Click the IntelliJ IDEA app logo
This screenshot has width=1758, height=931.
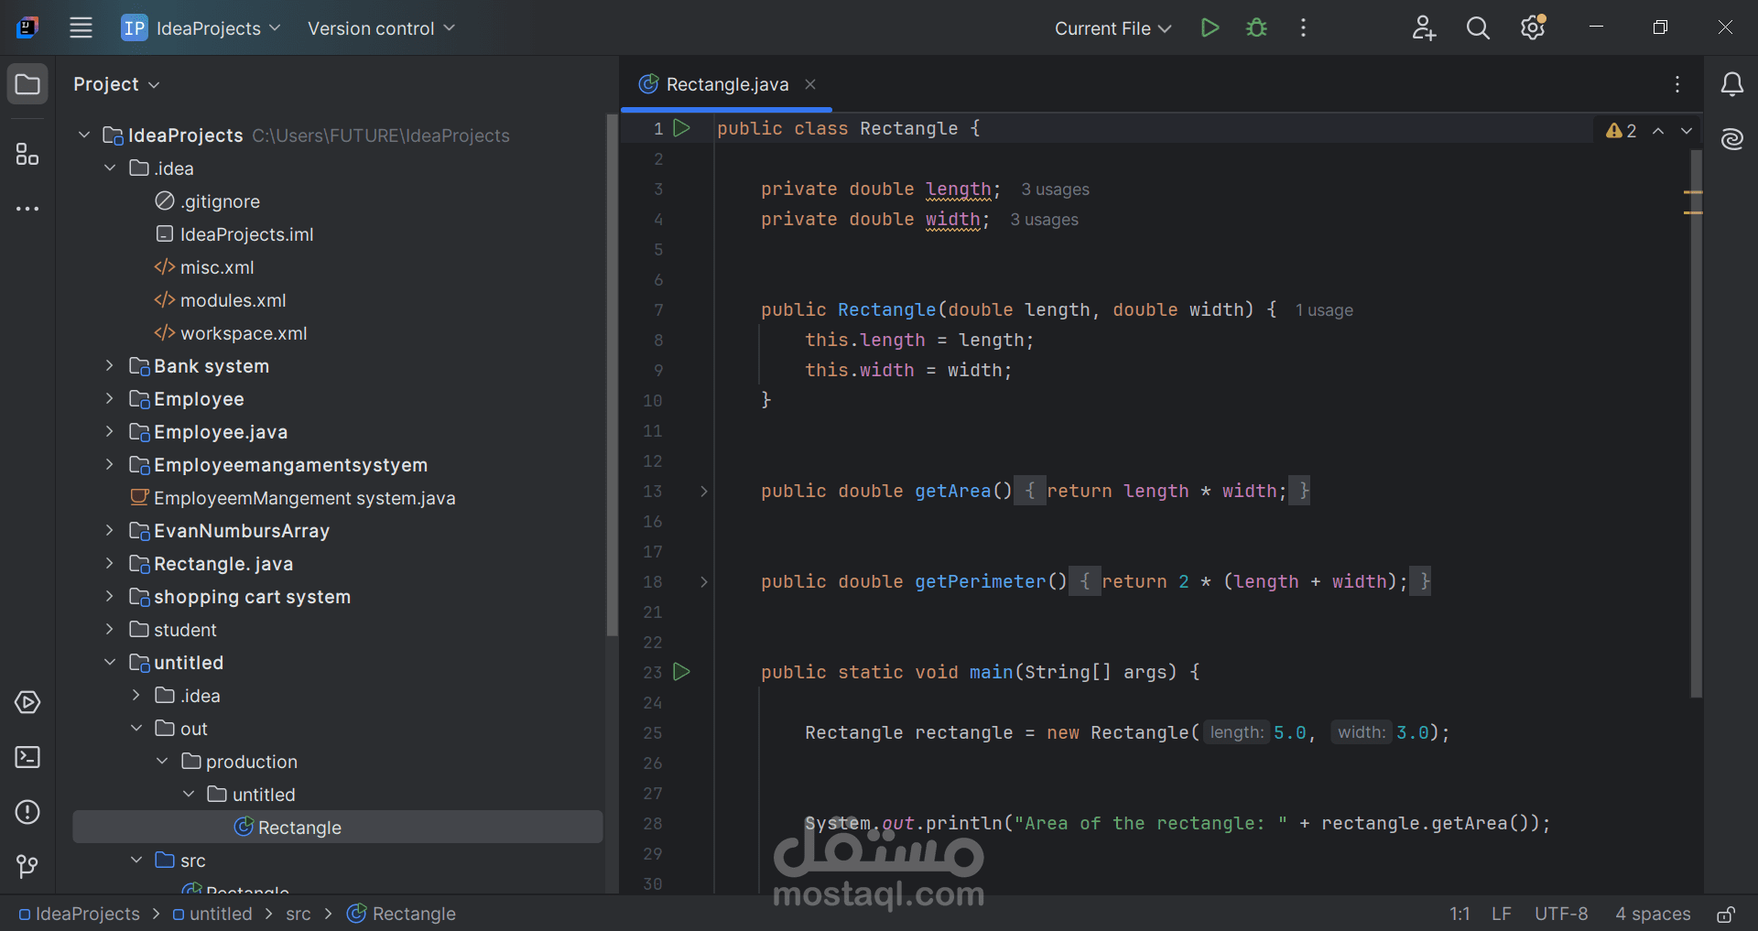[27, 27]
